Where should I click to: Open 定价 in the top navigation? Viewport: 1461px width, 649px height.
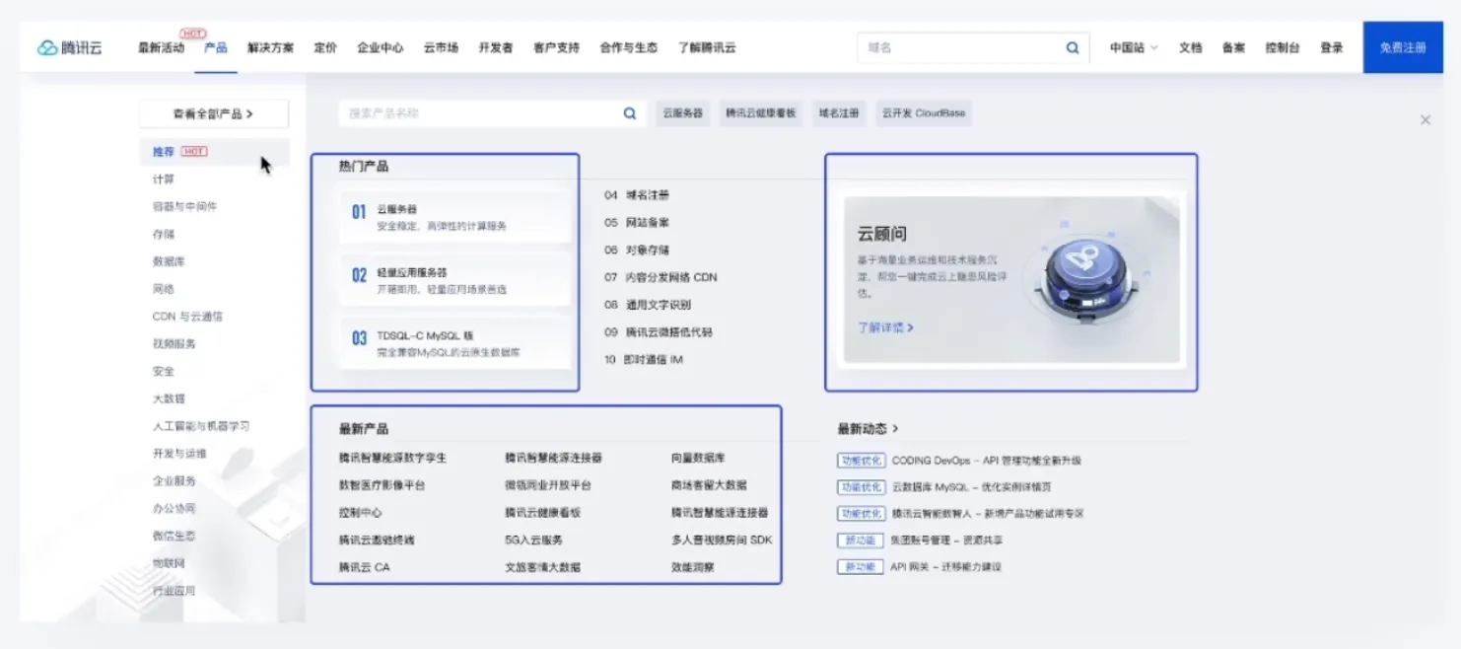click(x=325, y=47)
